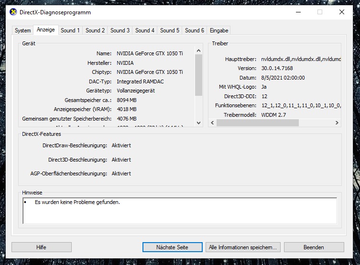Switch to the Sound 3 tab

click(120, 31)
